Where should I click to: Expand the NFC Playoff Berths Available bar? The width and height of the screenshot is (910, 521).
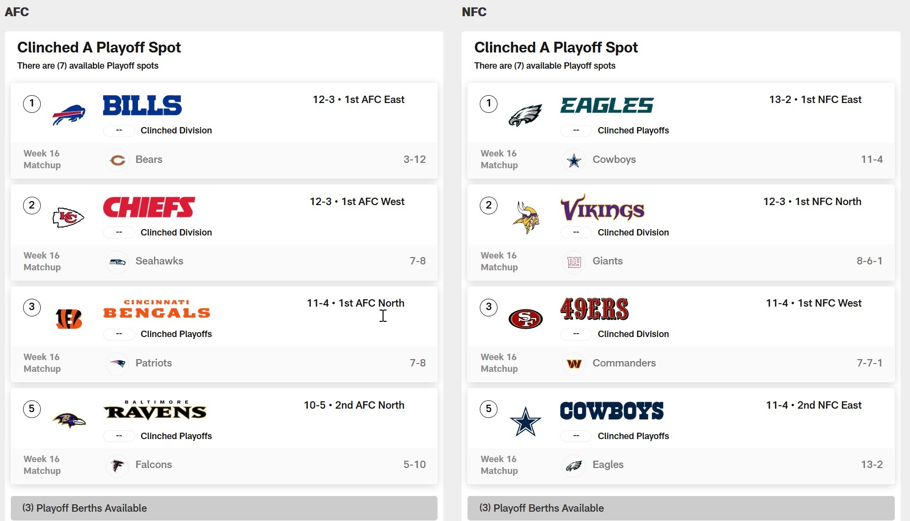[x=681, y=508]
